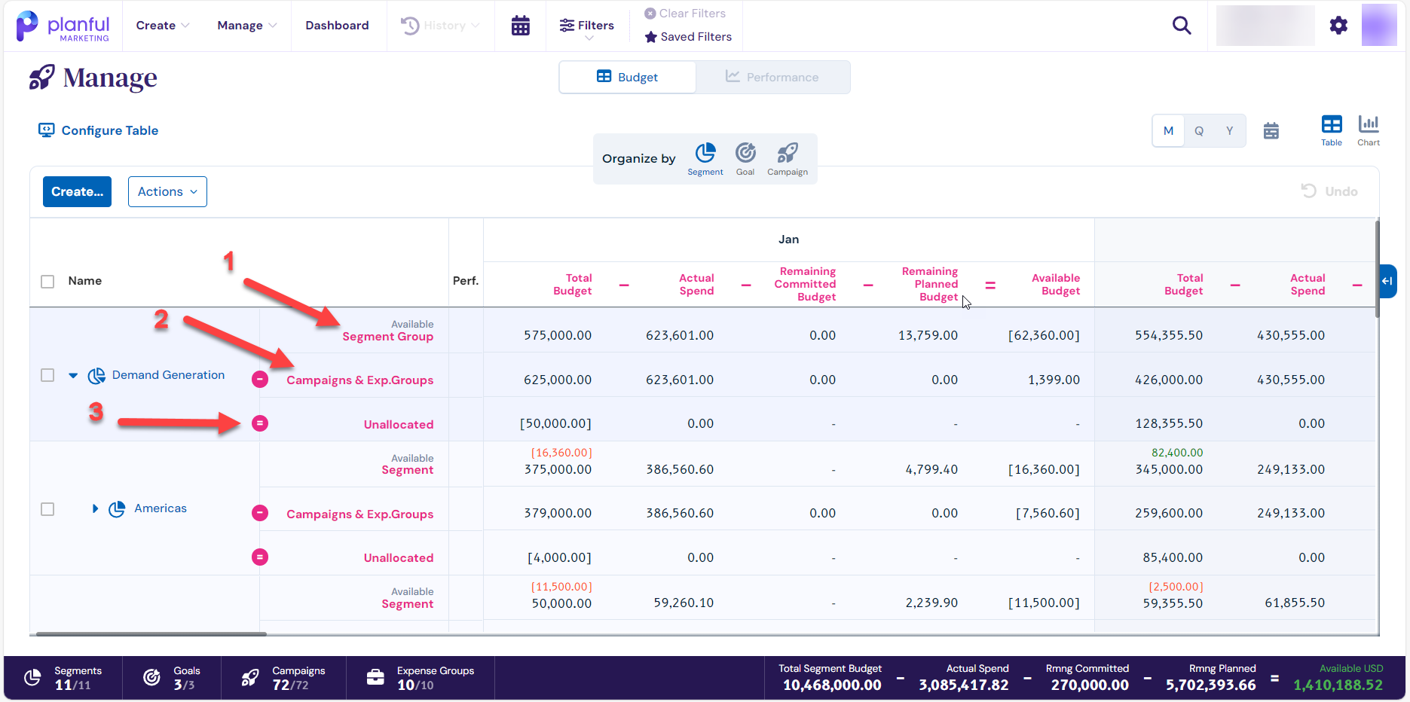This screenshot has width=1410, height=702.
Task: Open the settings gear icon
Action: coord(1338,26)
